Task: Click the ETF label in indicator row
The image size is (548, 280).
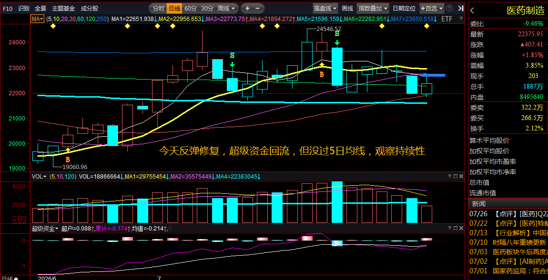Action: point(447,19)
